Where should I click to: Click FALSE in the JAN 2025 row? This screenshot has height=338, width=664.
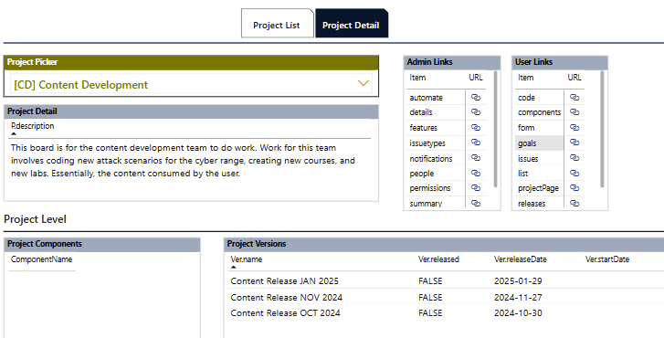430,280
